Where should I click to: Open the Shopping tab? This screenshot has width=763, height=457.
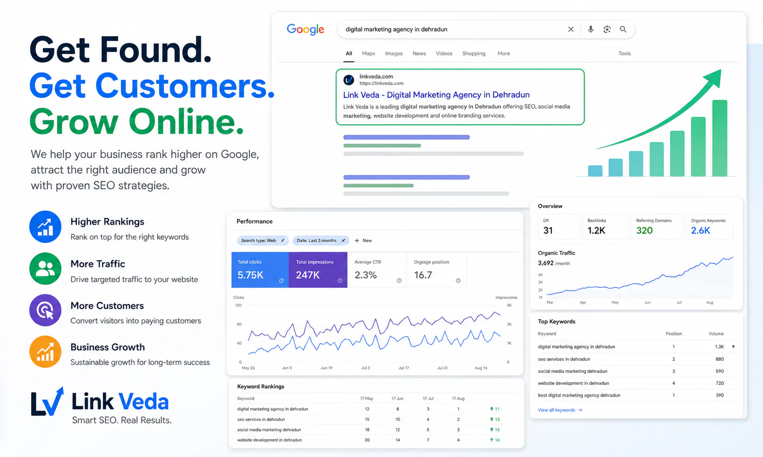474,54
